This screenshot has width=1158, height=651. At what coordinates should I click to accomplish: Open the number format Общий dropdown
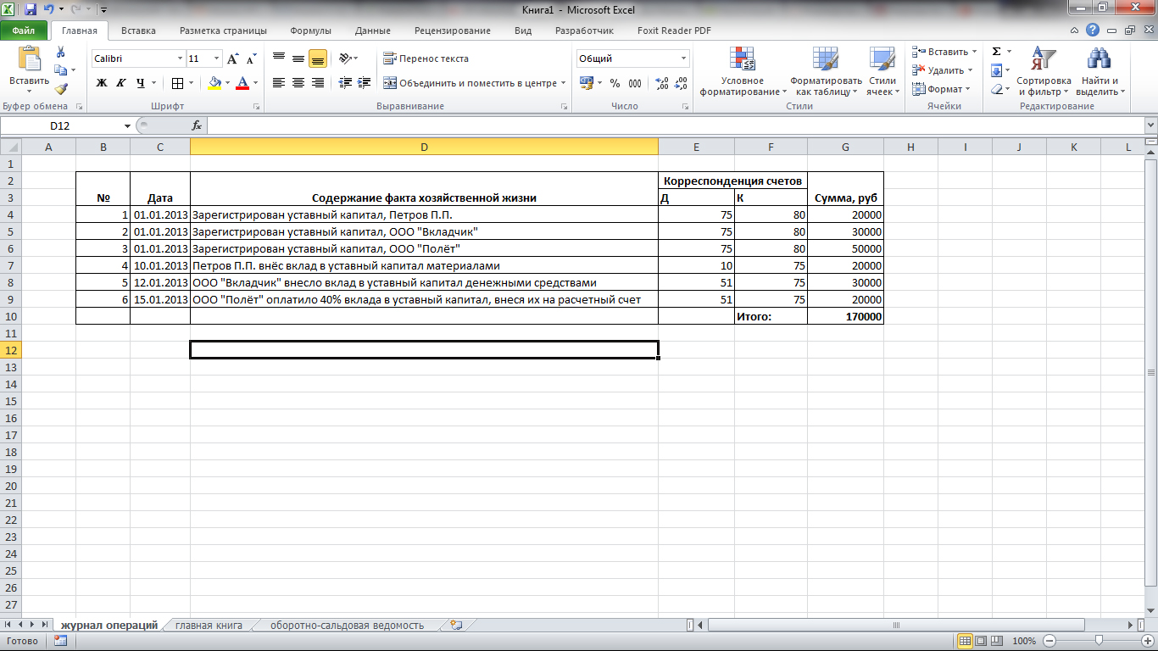click(x=684, y=58)
